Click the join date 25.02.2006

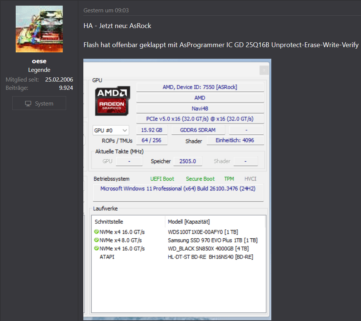(x=59, y=79)
